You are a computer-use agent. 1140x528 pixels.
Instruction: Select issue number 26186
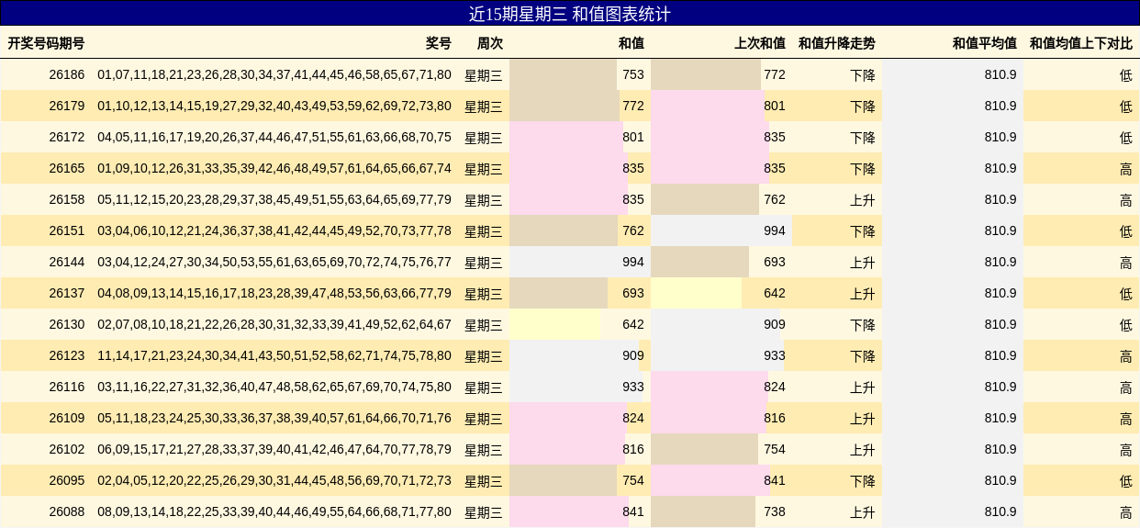tap(67, 74)
